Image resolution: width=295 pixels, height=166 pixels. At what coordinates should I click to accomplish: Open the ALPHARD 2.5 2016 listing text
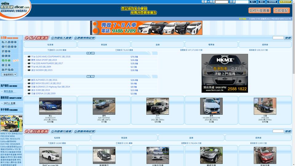click(x=44, y=80)
